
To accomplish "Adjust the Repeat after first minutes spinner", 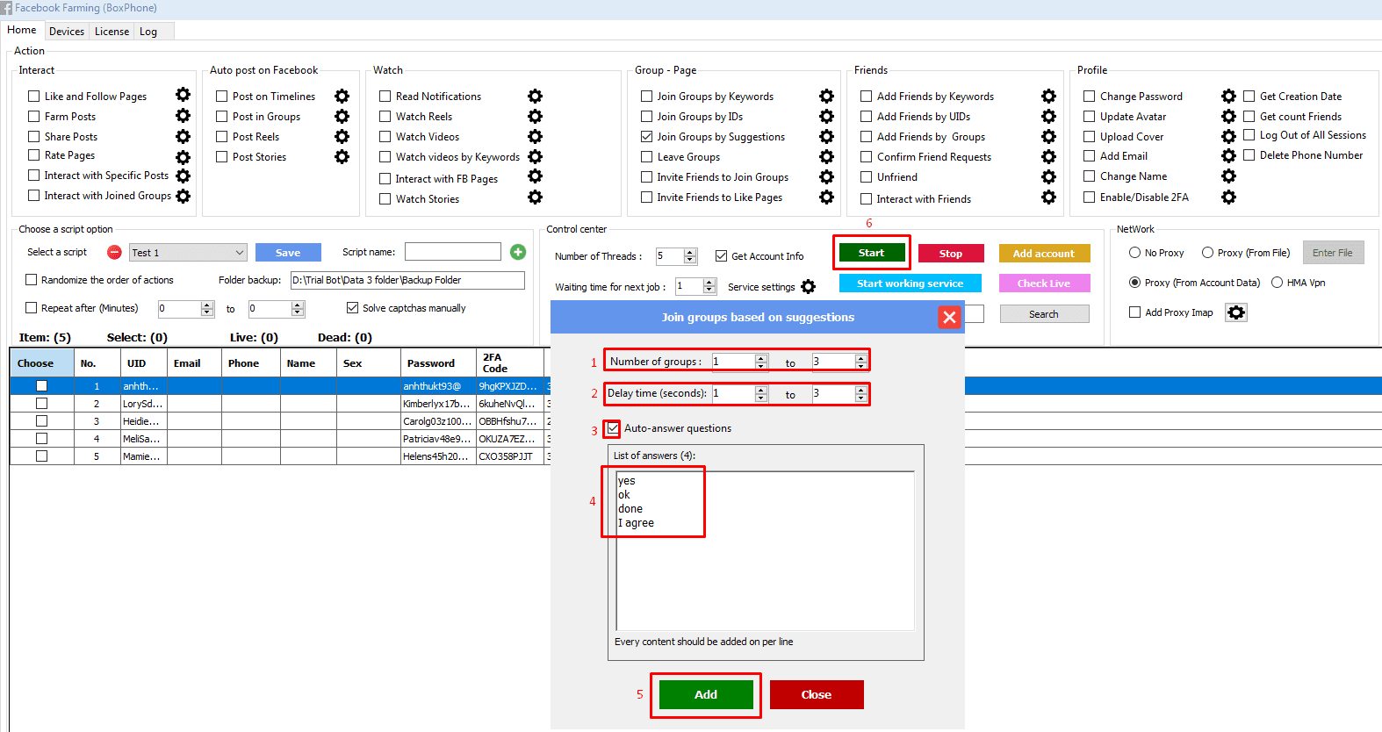I will [x=207, y=308].
